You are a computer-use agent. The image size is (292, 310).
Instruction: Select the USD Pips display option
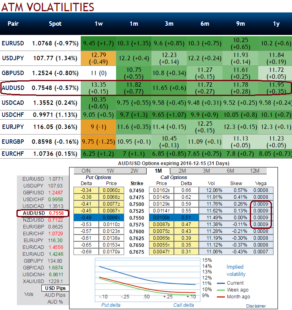coord(55,288)
